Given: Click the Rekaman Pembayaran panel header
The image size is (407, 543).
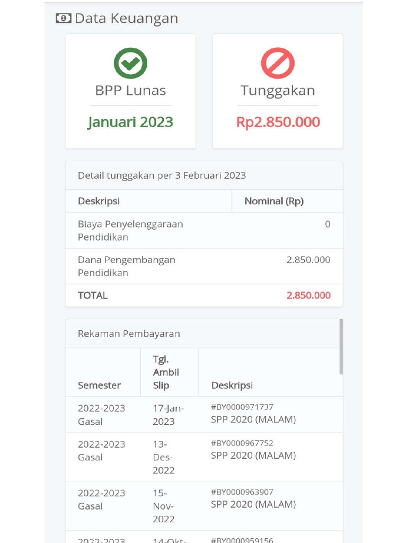Looking at the screenshot, I should [129, 334].
